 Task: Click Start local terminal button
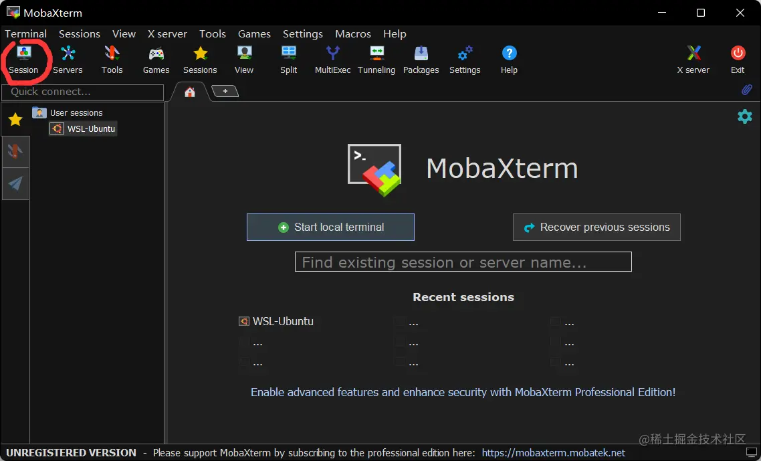[330, 227]
